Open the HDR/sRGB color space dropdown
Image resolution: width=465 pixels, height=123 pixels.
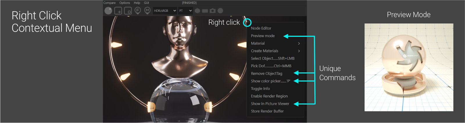[165, 11]
